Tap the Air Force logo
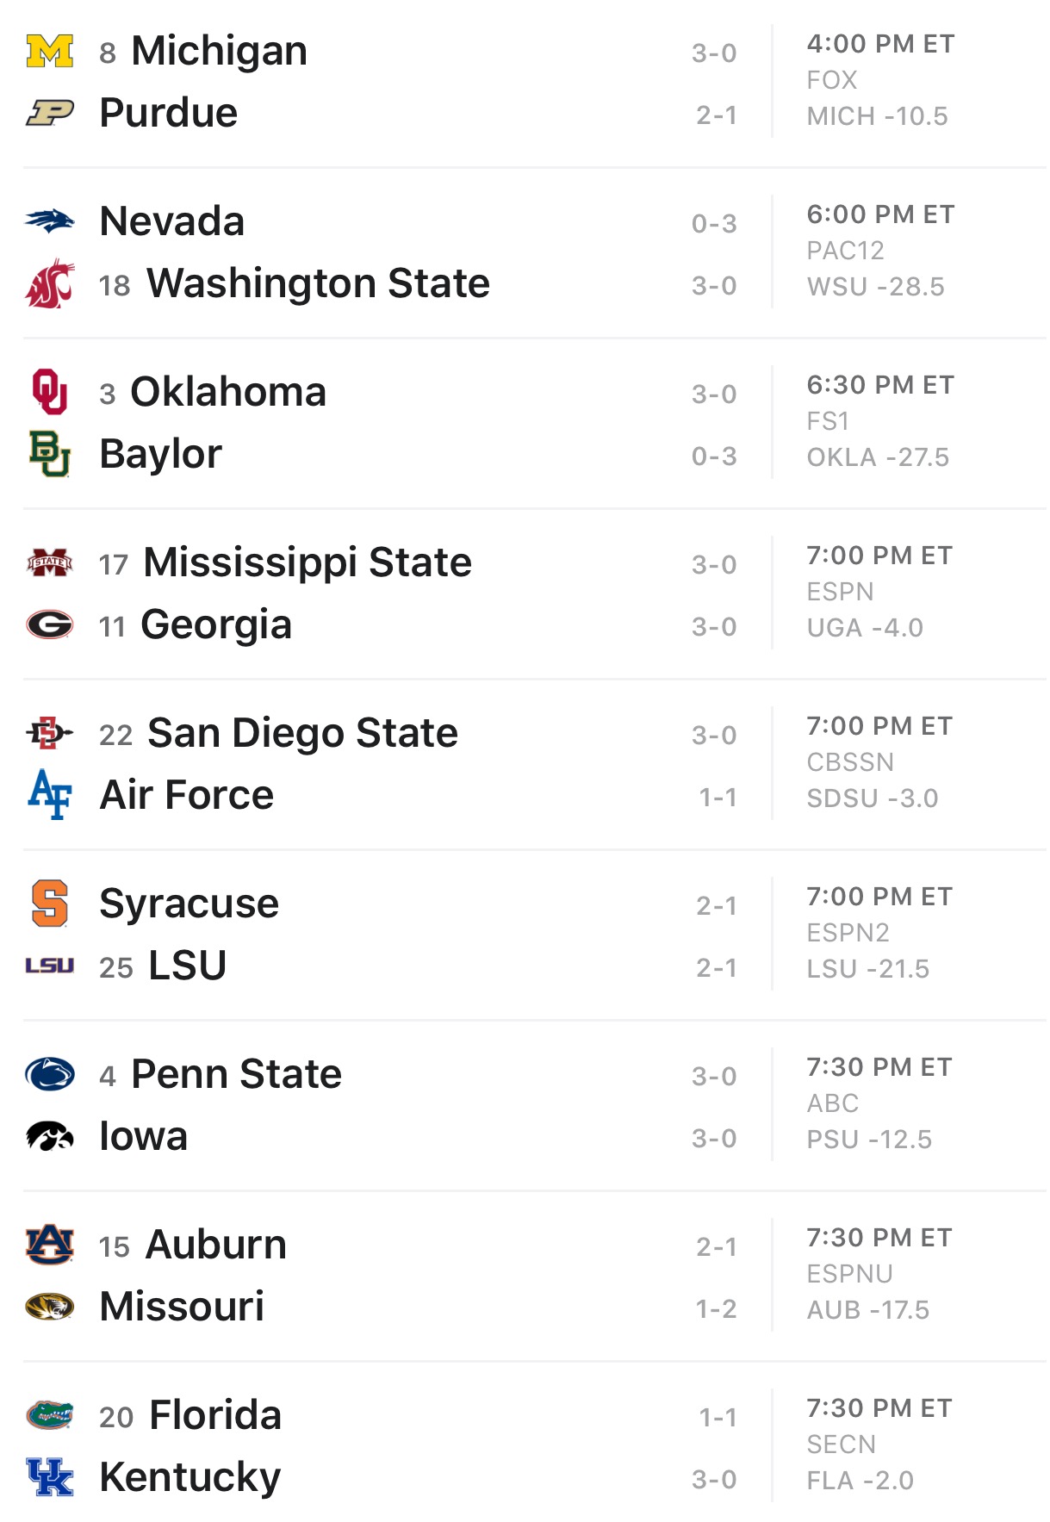The width and height of the screenshot is (1050, 1522). [50, 795]
